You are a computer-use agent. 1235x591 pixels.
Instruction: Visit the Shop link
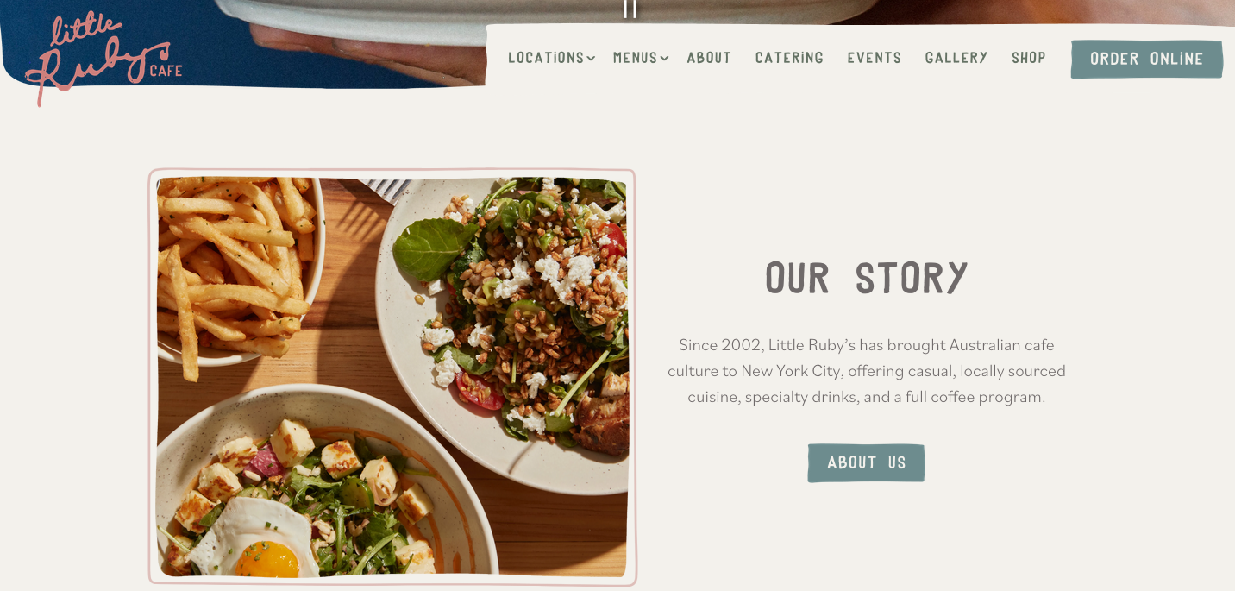(1028, 58)
